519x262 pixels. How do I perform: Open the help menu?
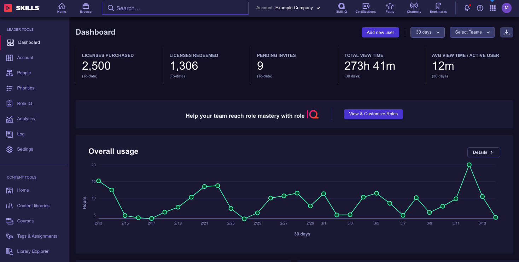(x=480, y=8)
